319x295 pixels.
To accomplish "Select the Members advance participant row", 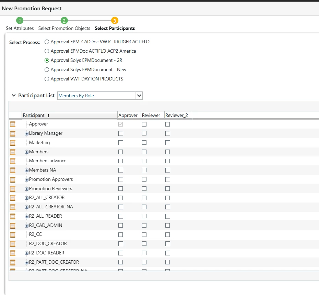I will click(x=164, y=161).
